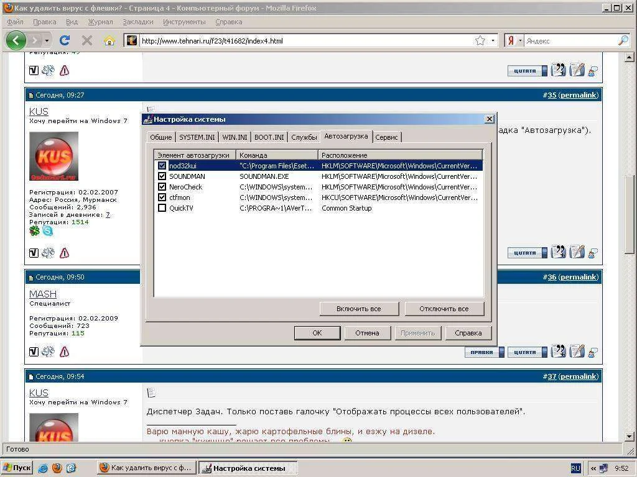Screen dimensions: 637x477
Task: Click the RU language indicator in the tray
Action: pyautogui.click(x=575, y=468)
